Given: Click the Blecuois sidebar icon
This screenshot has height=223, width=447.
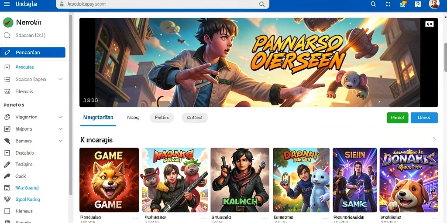Looking at the screenshot, I should click(x=7, y=91).
